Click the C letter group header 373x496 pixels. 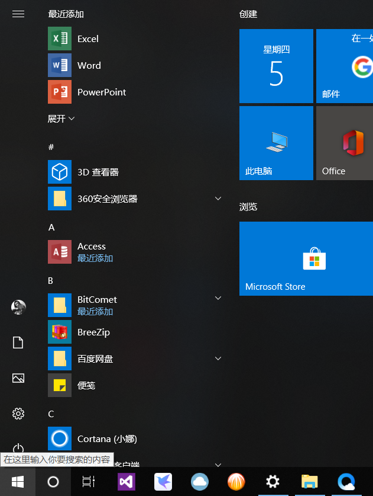[51, 414]
